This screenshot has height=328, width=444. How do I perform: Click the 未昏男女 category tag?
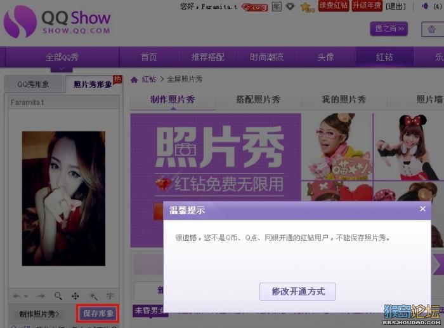tap(150, 311)
